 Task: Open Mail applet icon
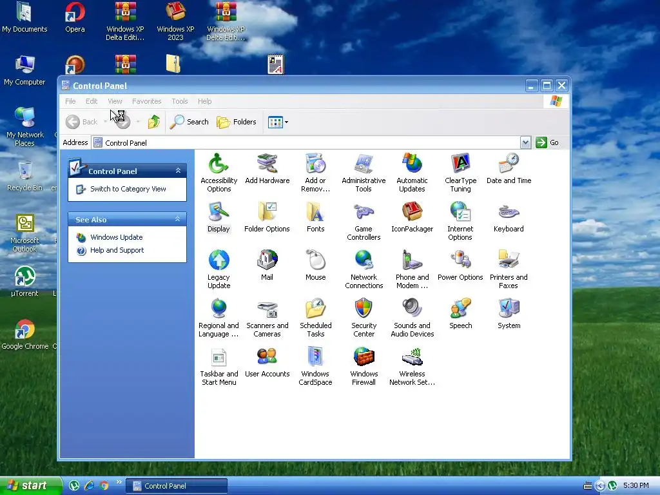tap(267, 265)
